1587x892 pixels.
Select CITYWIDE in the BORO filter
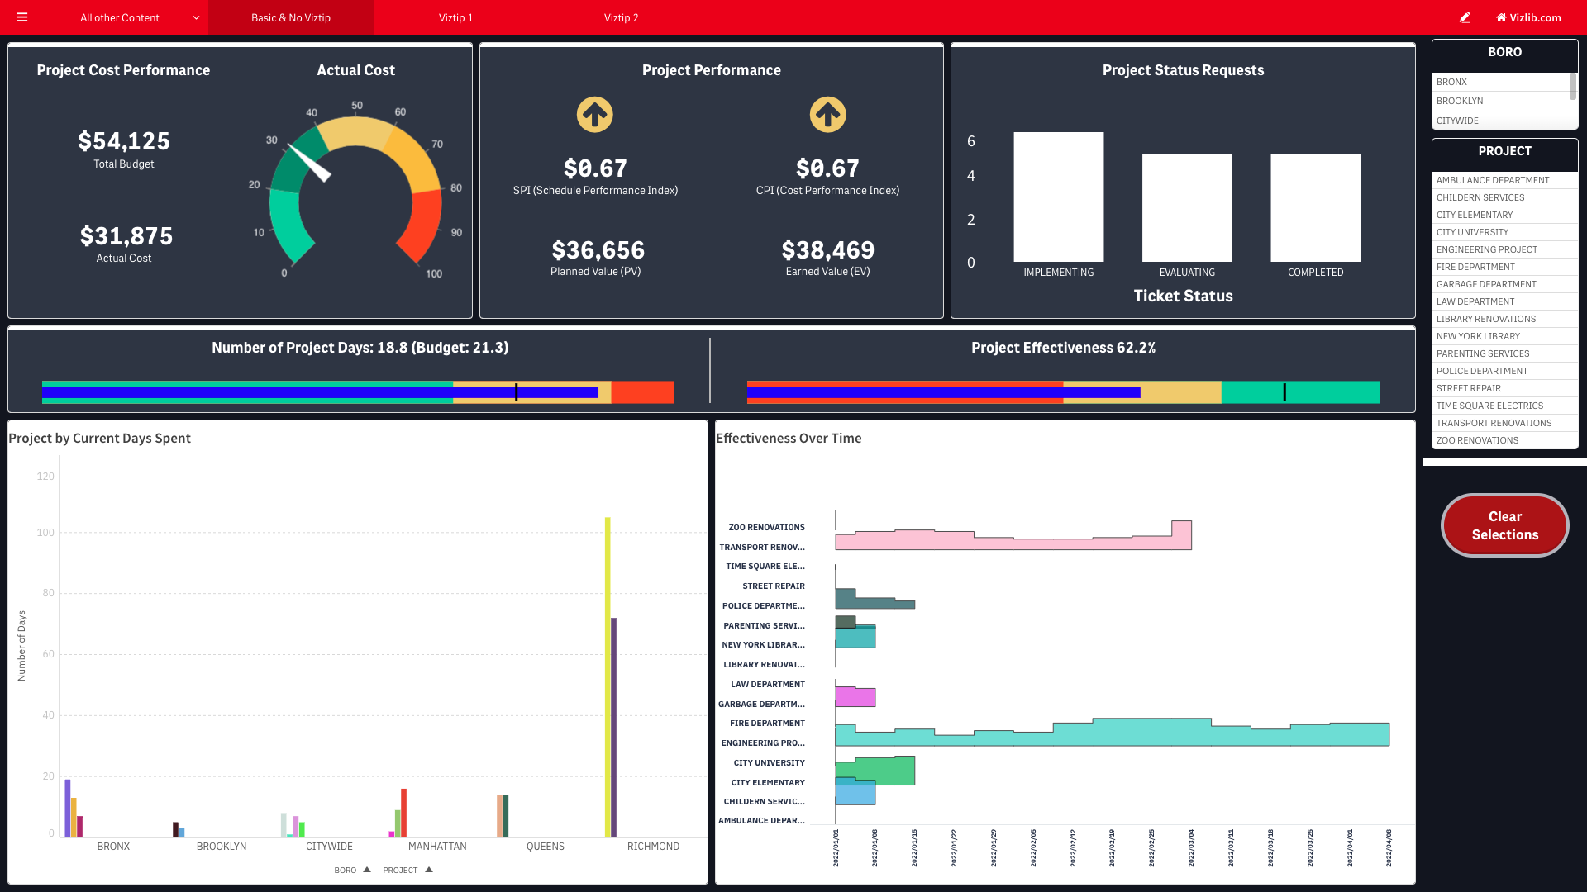pos(1500,121)
